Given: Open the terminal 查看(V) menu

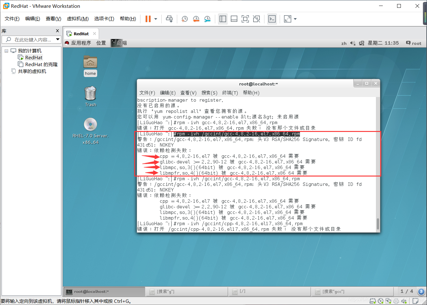Looking at the screenshot, I should (188, 93).
